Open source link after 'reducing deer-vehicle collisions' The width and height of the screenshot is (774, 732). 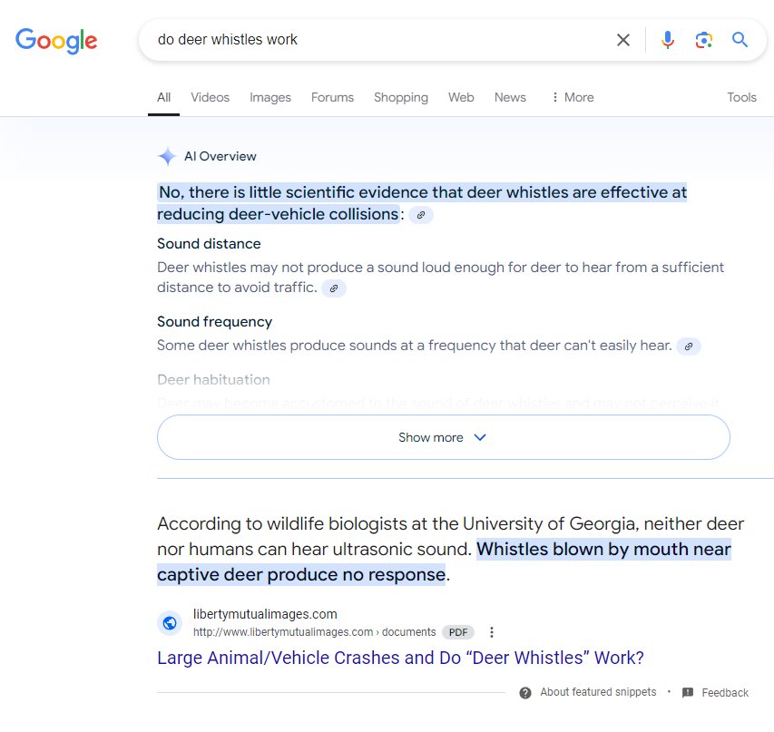(x=421, y=215)
